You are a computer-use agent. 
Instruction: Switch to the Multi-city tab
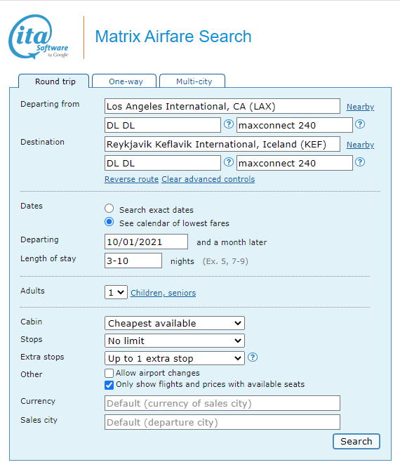192,81
